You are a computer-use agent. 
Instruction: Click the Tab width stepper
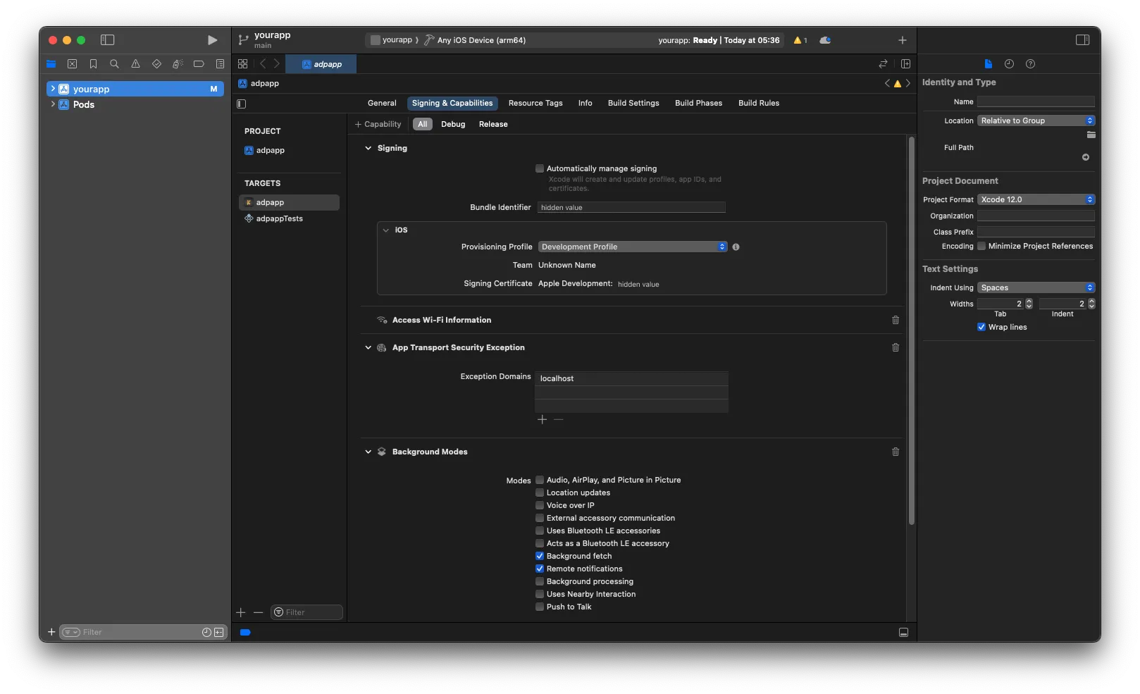point(1029,304)
